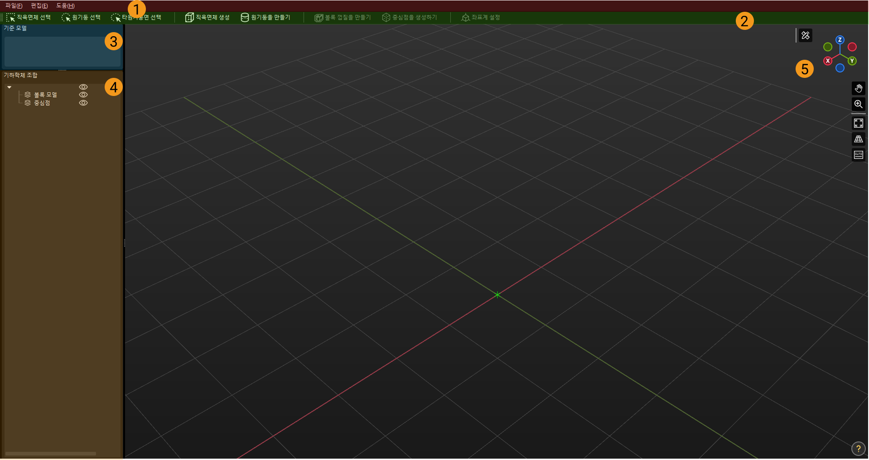The height and width of the screenshot is (460, 869).
Task: Toggle visibility of the 중심점 layer
Action: pos(83,103)
